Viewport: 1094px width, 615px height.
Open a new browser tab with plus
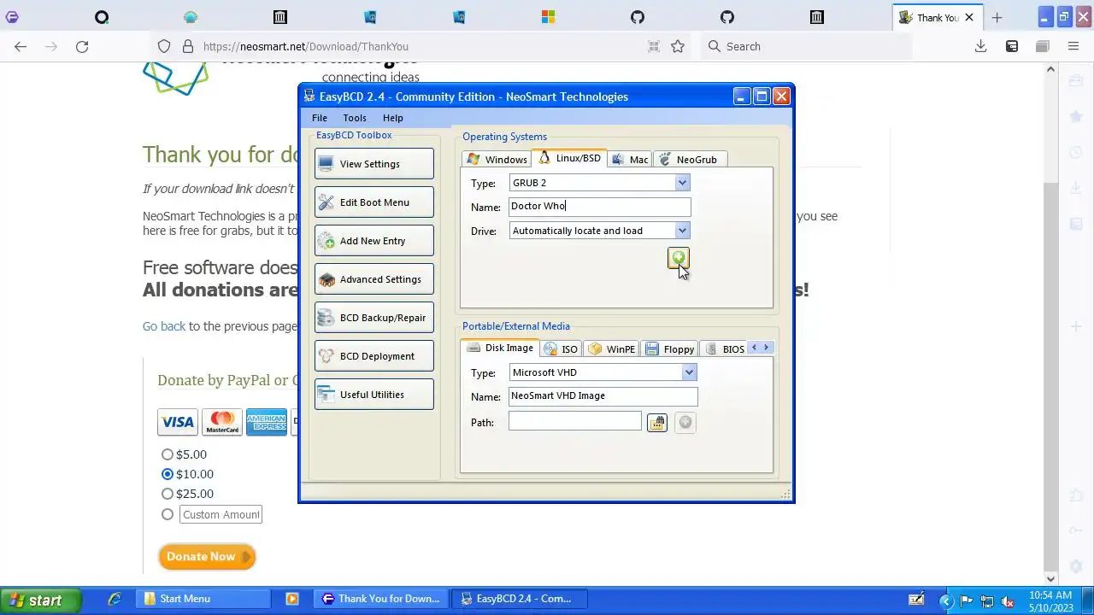pos(997,17)
